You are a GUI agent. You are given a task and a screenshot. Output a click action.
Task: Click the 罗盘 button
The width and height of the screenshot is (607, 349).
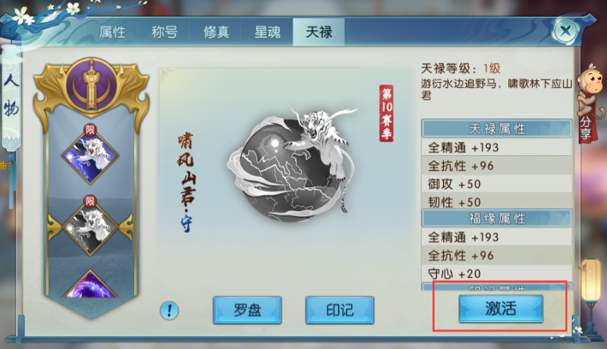coord(247,310)
